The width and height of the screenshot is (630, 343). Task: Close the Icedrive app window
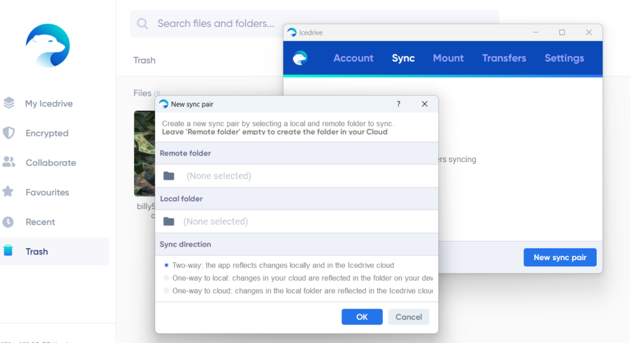tap(589, 33)
